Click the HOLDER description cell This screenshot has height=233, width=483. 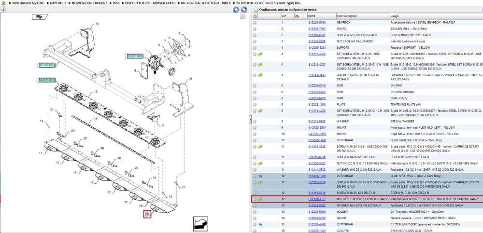[x=362, y=212]
